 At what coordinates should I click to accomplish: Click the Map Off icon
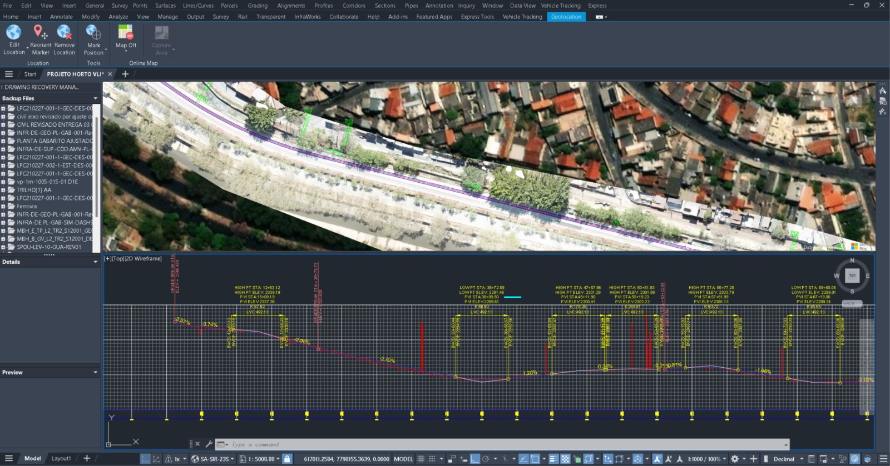pyautogui.click(x=126, y=33)
